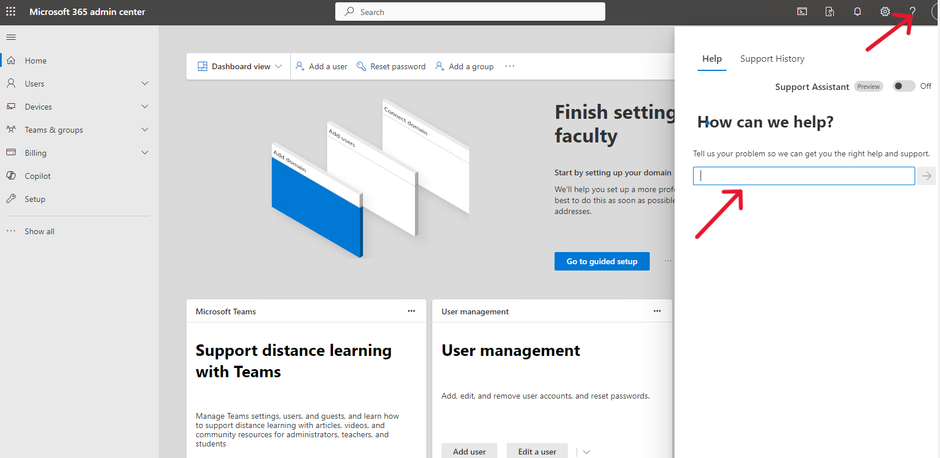Click the Preview badge

pos(868,87)
